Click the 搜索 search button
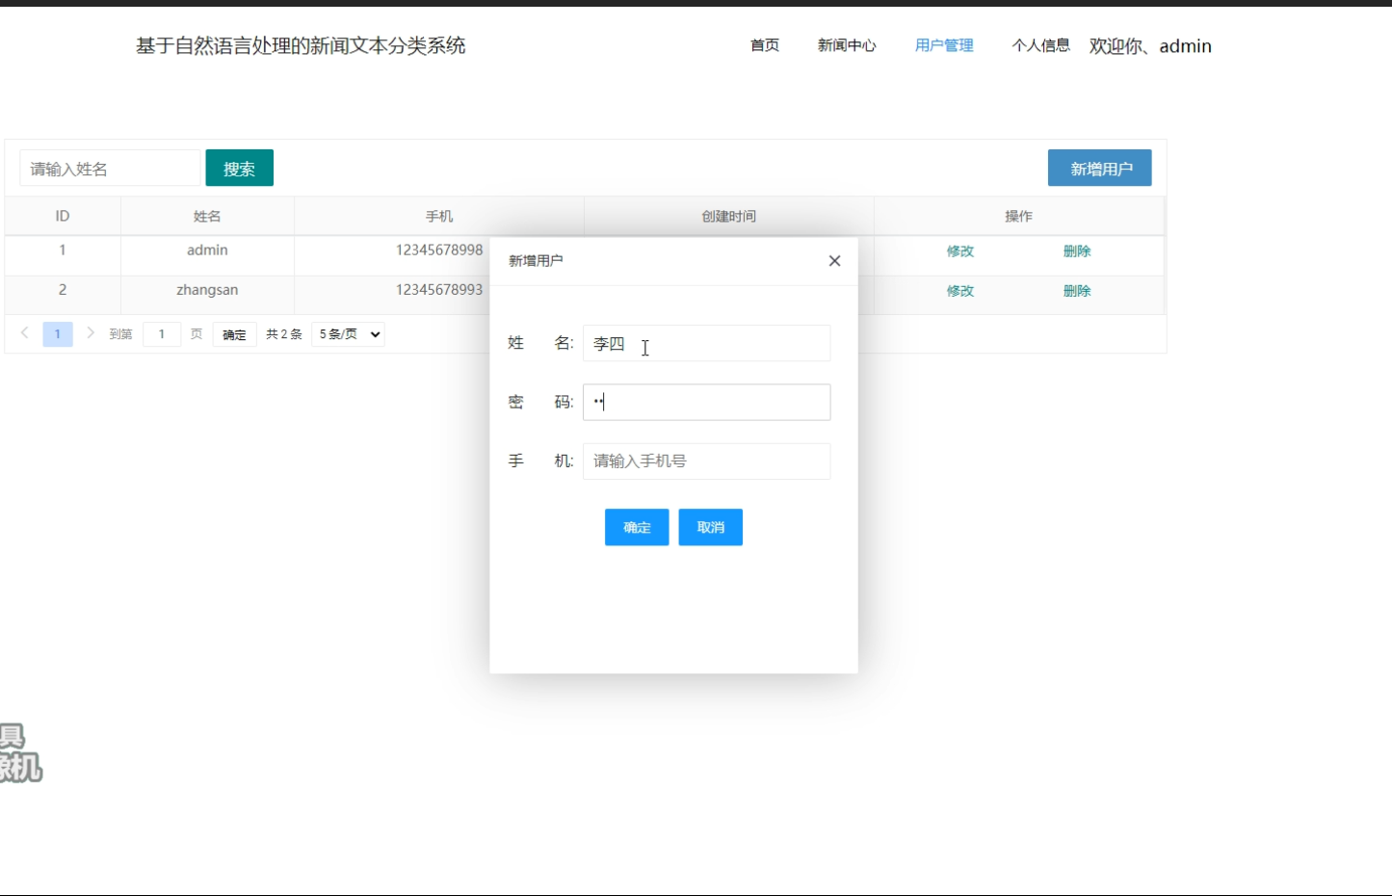 pyautogui.click(x=239, y=168)
